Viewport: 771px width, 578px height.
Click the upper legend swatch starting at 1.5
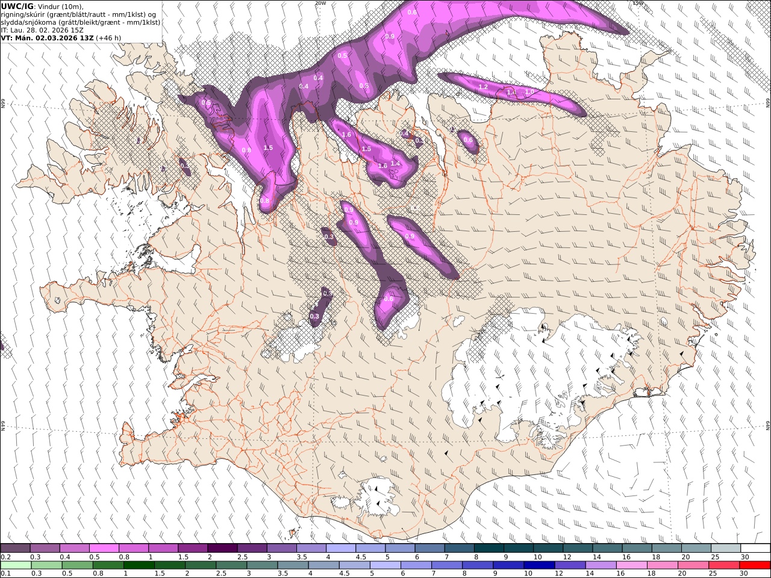(x=192, y=548)
